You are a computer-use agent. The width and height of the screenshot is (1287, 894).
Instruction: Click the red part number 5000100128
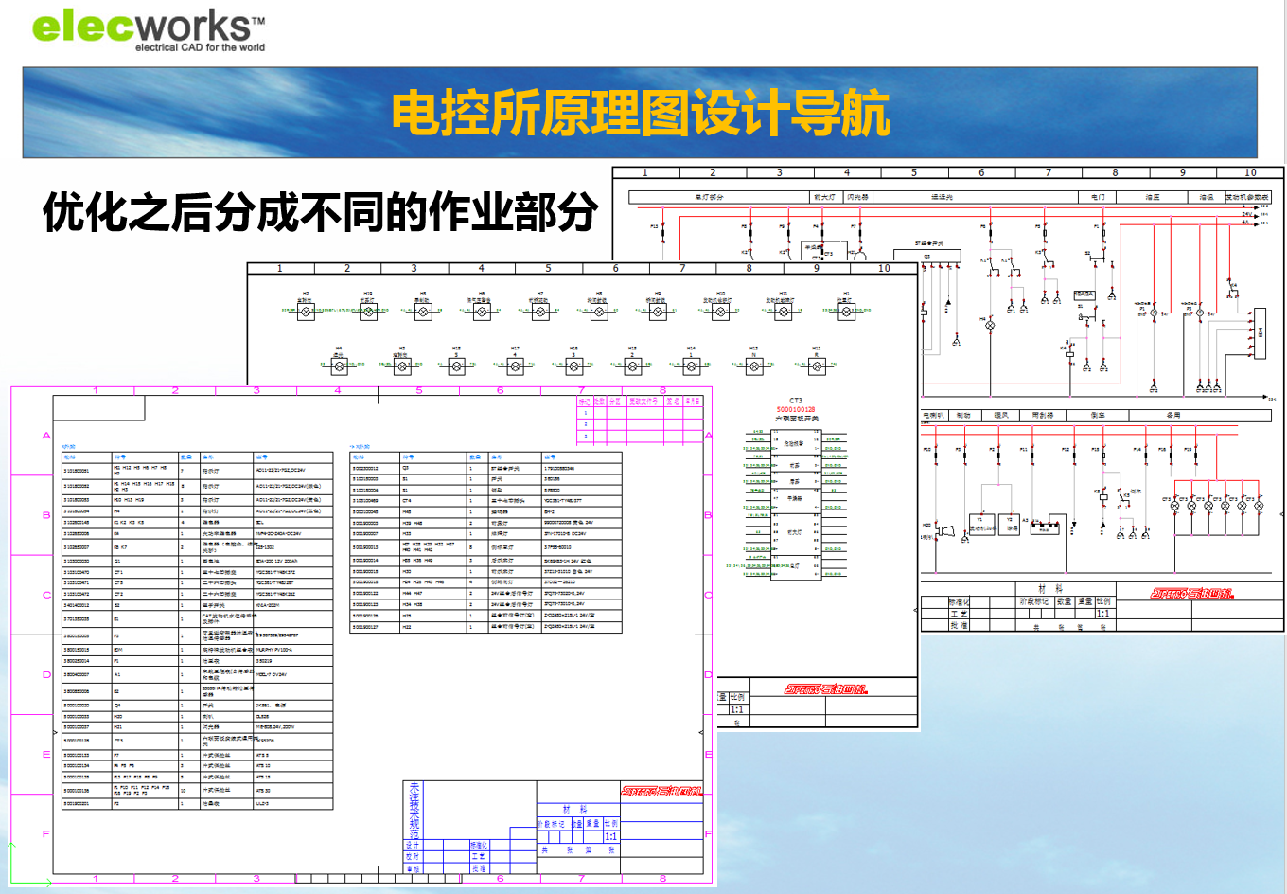(x=796, y=409)
